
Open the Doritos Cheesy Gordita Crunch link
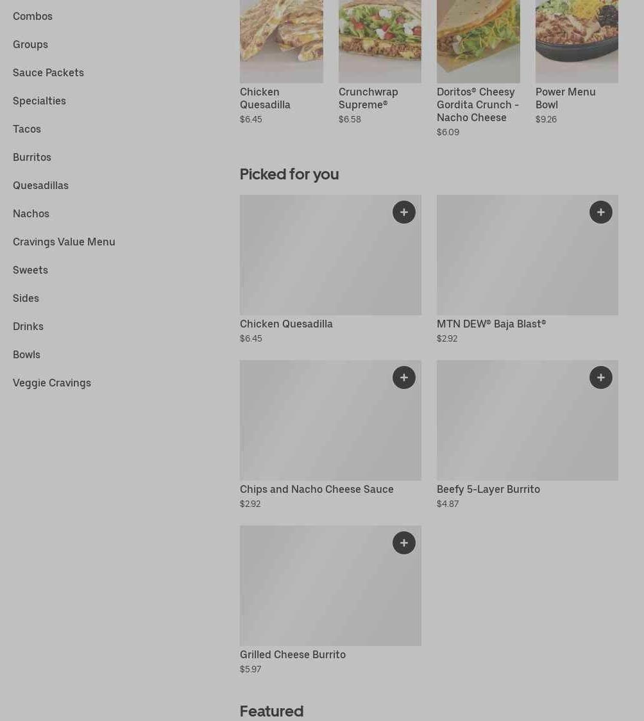point(478,104)
